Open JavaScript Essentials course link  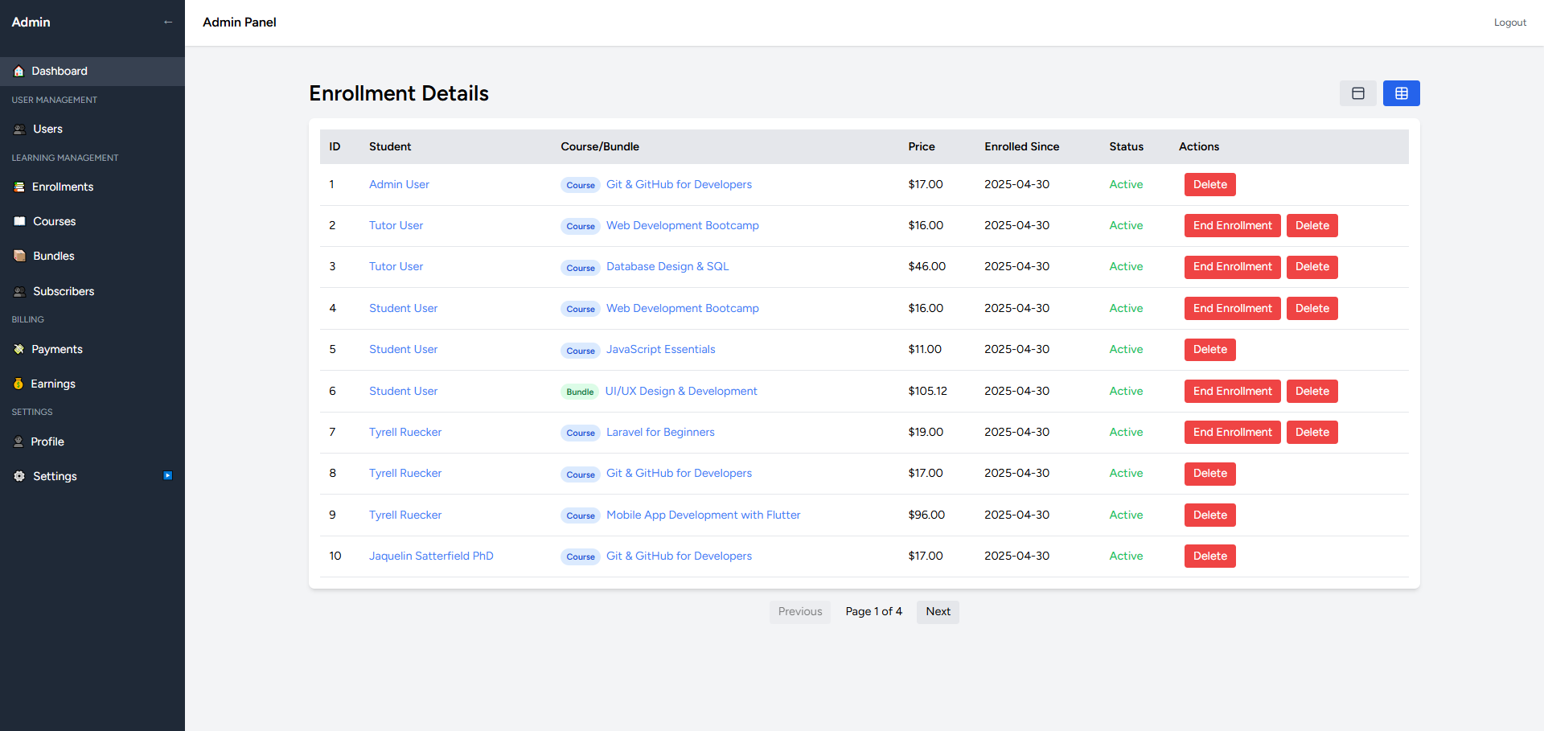tap(660, 350)
